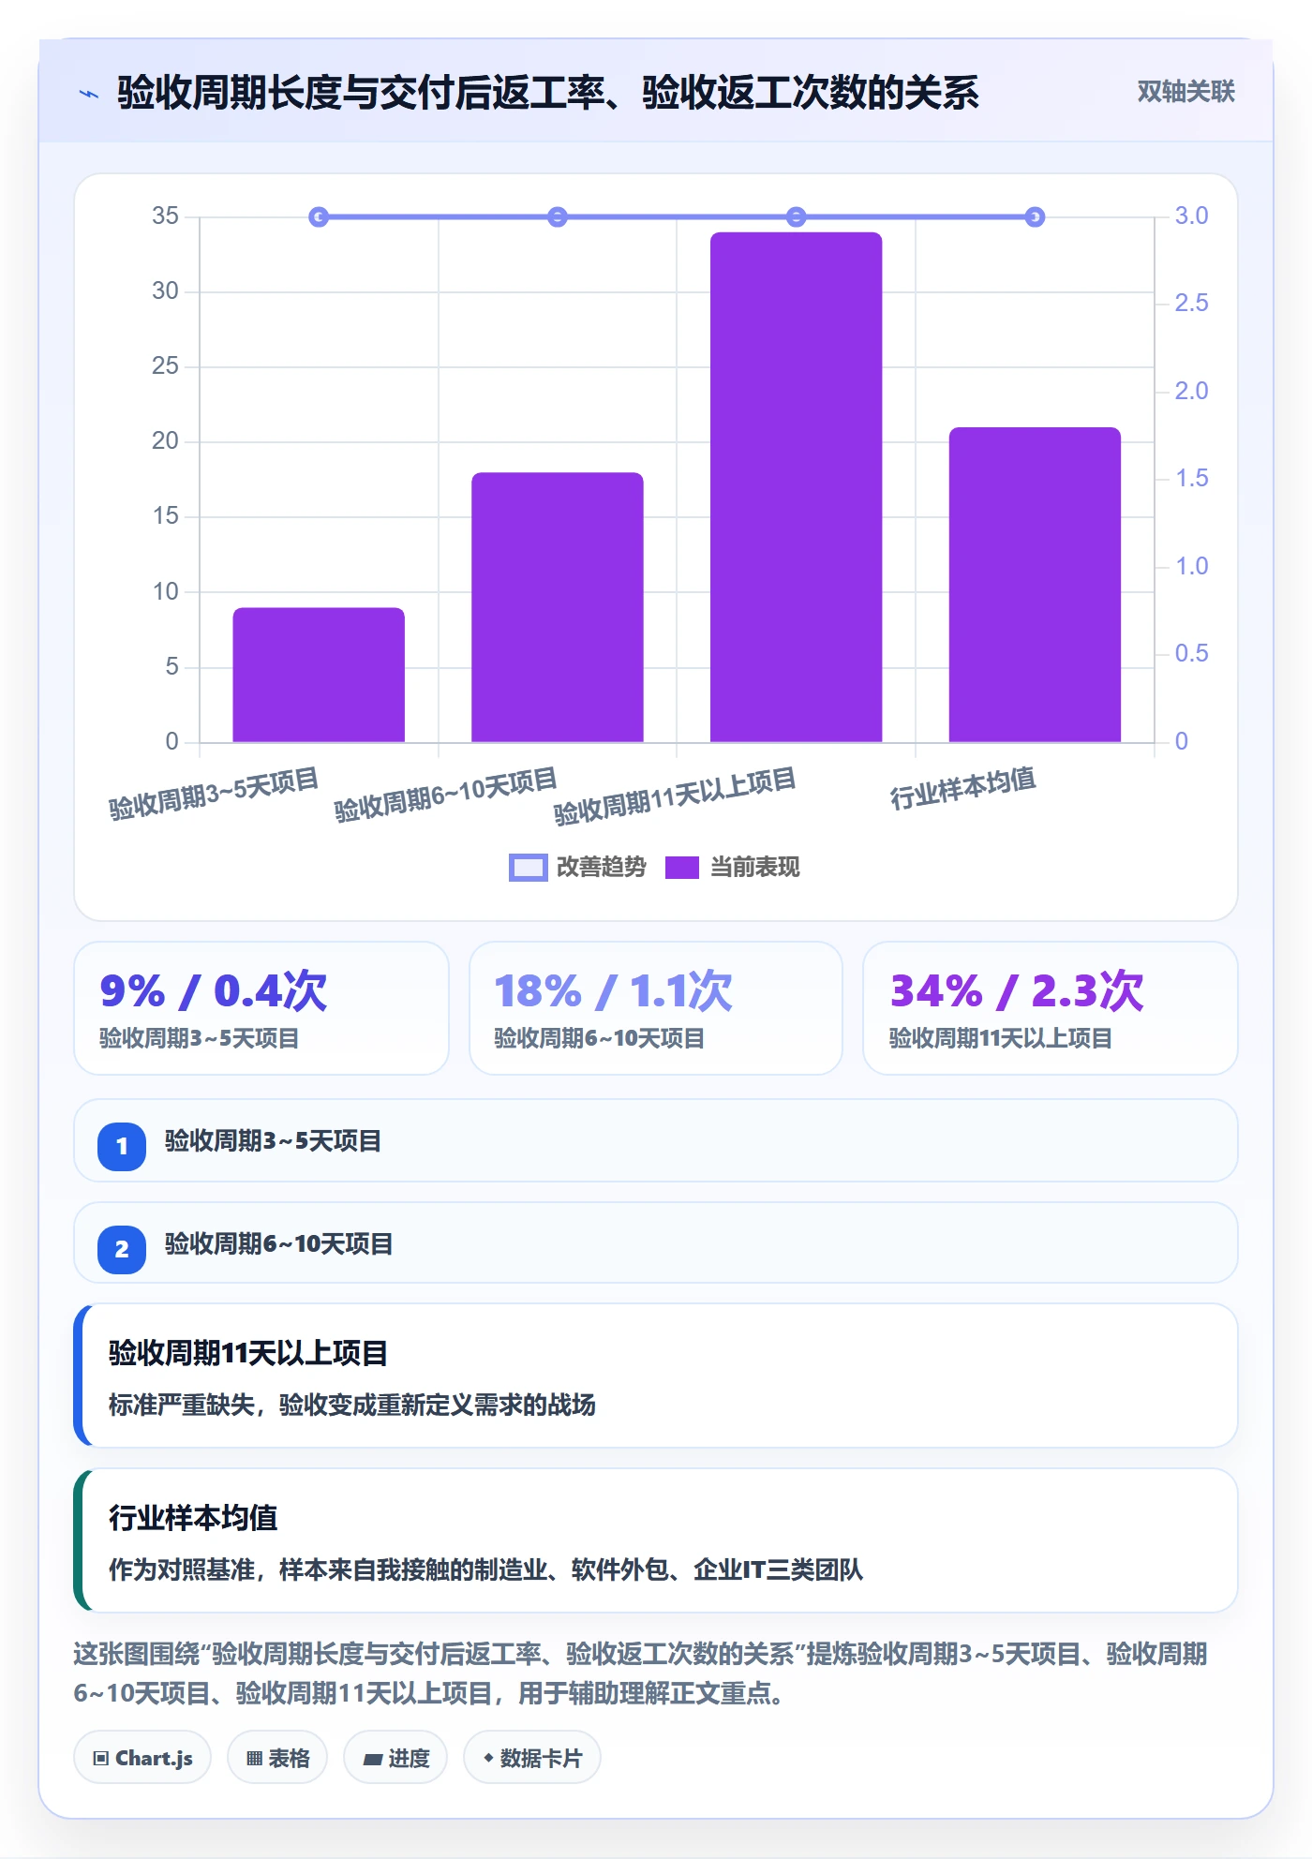1312x1859 pixels.
Task: Toggle the 当前表现 purple legend swatch
Action: coord(681,868)
